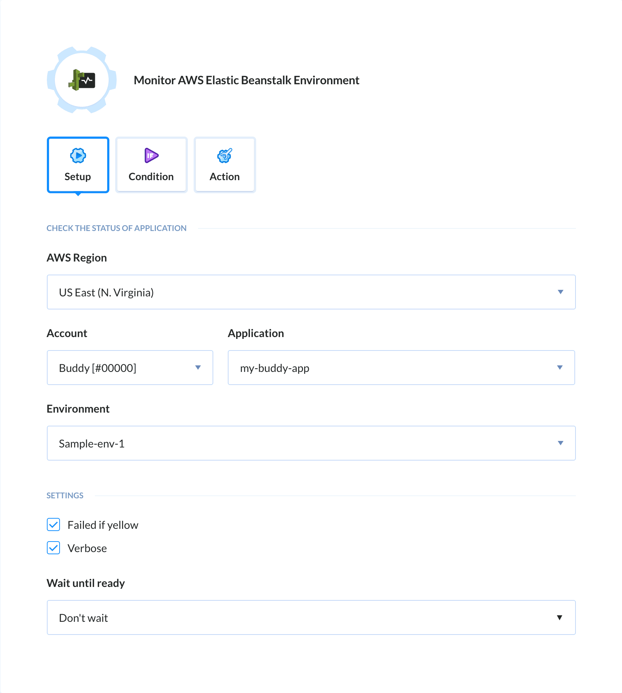
Task: Click the Environment dropdown arrow
Action: (x=561, y=443)
